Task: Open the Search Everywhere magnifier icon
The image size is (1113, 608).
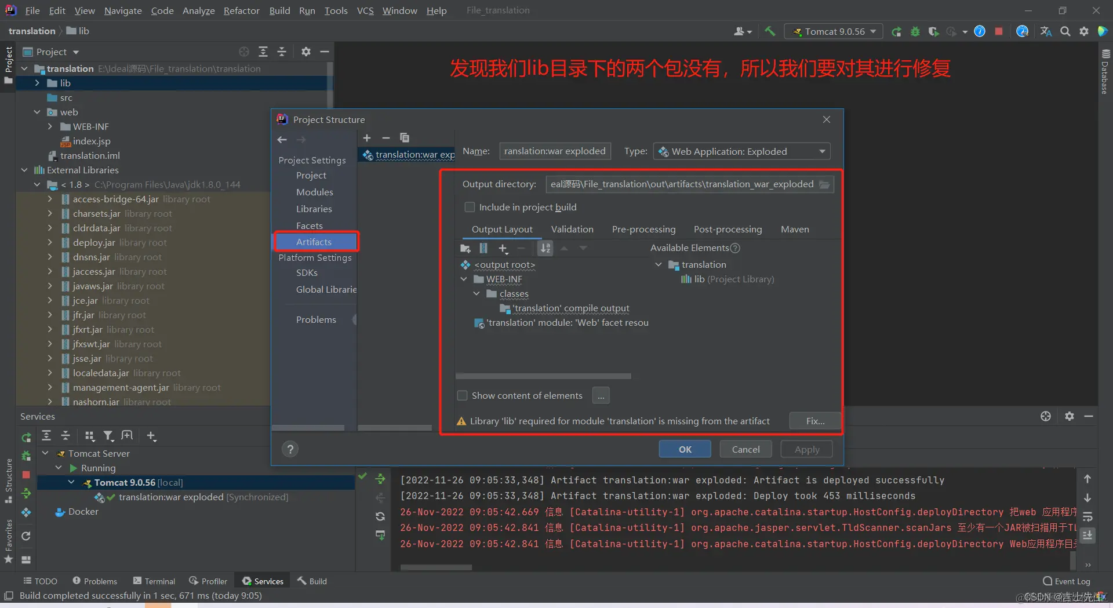Action: [x=1065, y=31]
